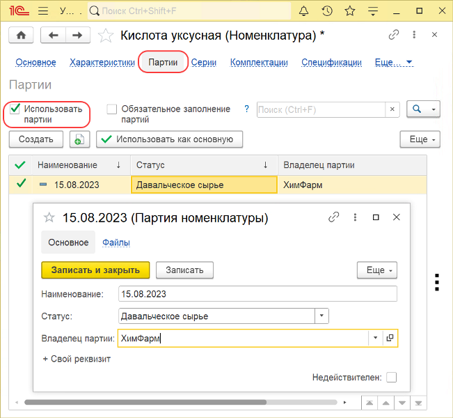Open Основное navigation link
The height and width of the screenshot is (418, 453).
click(35, 62)
